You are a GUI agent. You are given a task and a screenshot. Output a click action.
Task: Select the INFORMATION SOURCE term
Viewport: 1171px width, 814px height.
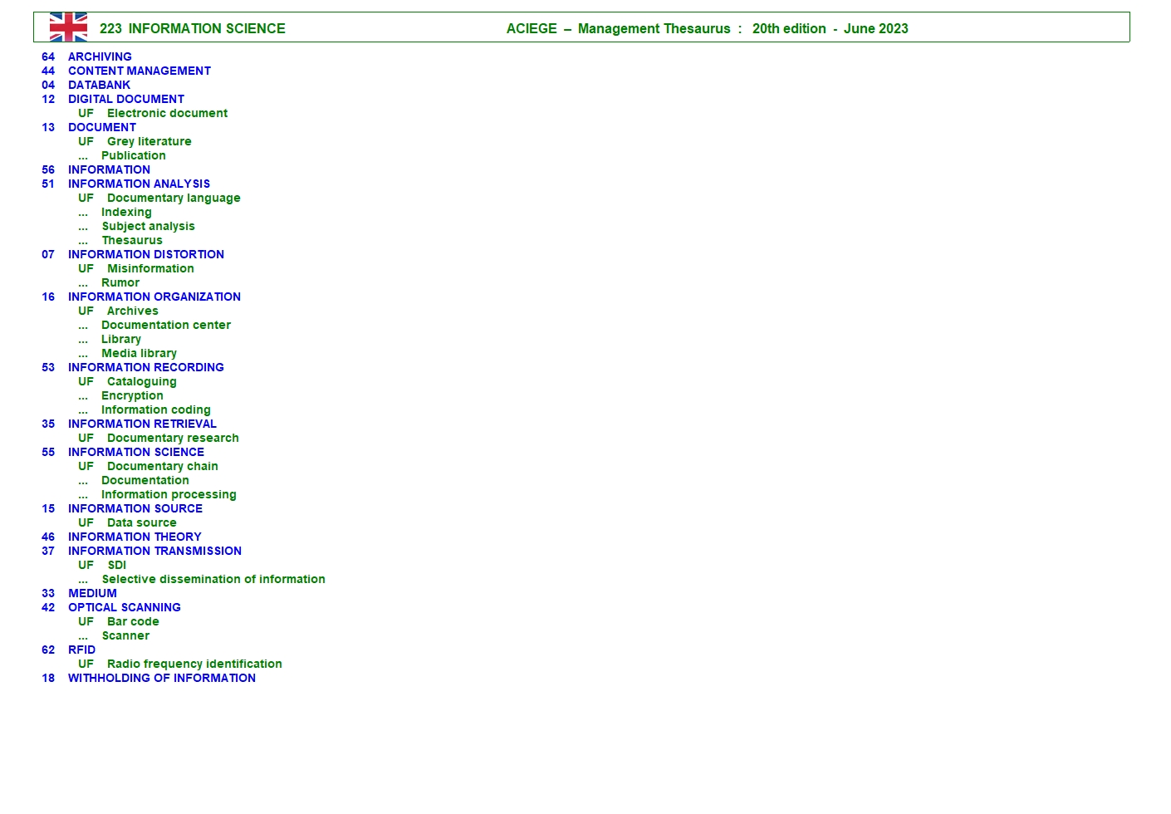135,508
